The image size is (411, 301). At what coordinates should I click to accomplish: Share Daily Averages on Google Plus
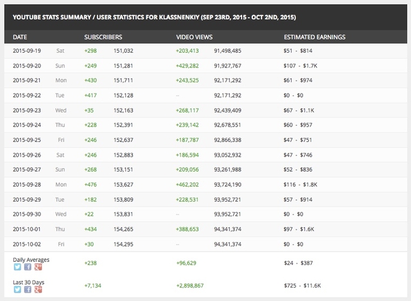pyautogui.click(x=39, y=267)
